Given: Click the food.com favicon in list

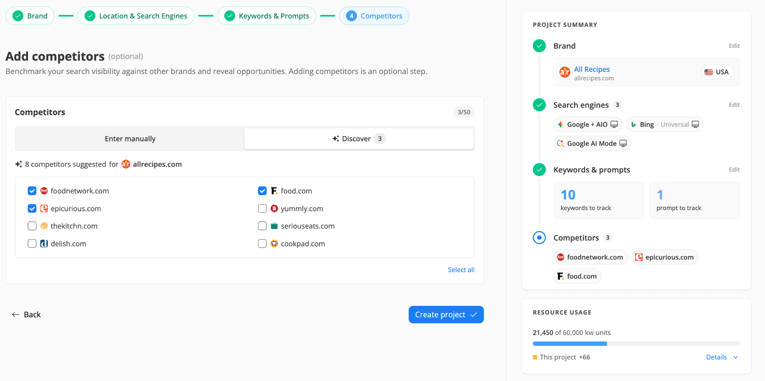Looking at the screenshot, I should 274,191.
